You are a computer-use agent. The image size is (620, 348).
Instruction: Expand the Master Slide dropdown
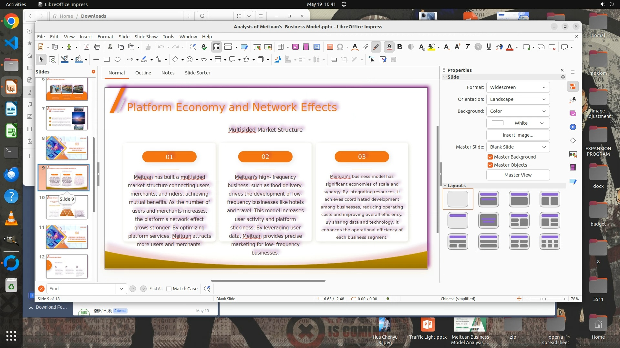point(518,147)
